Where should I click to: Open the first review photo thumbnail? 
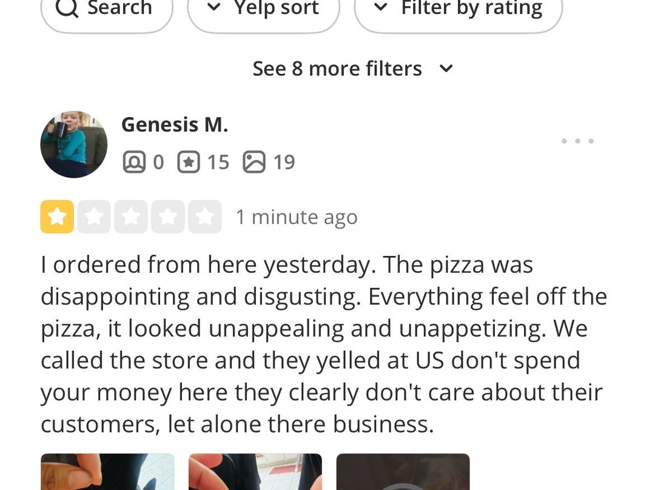107,472
